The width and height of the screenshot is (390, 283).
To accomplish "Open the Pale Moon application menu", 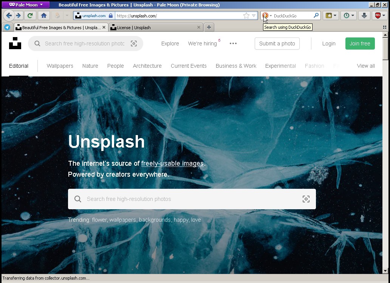I will coord(26,5).
